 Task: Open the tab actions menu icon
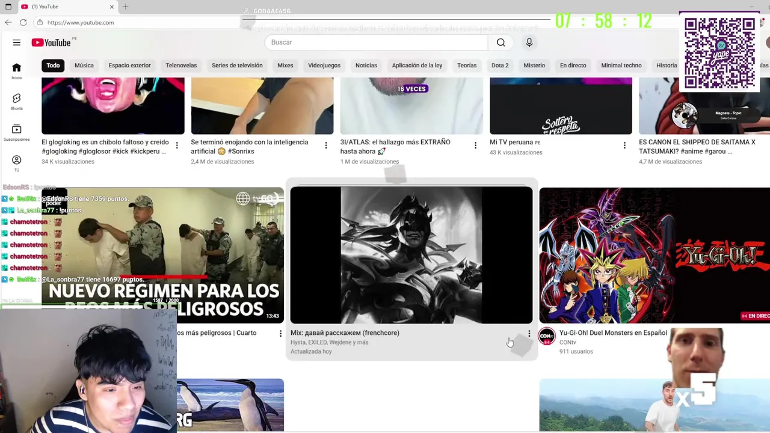point(8,7)
